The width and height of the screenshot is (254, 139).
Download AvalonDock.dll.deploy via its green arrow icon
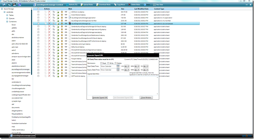pos(58,15)
